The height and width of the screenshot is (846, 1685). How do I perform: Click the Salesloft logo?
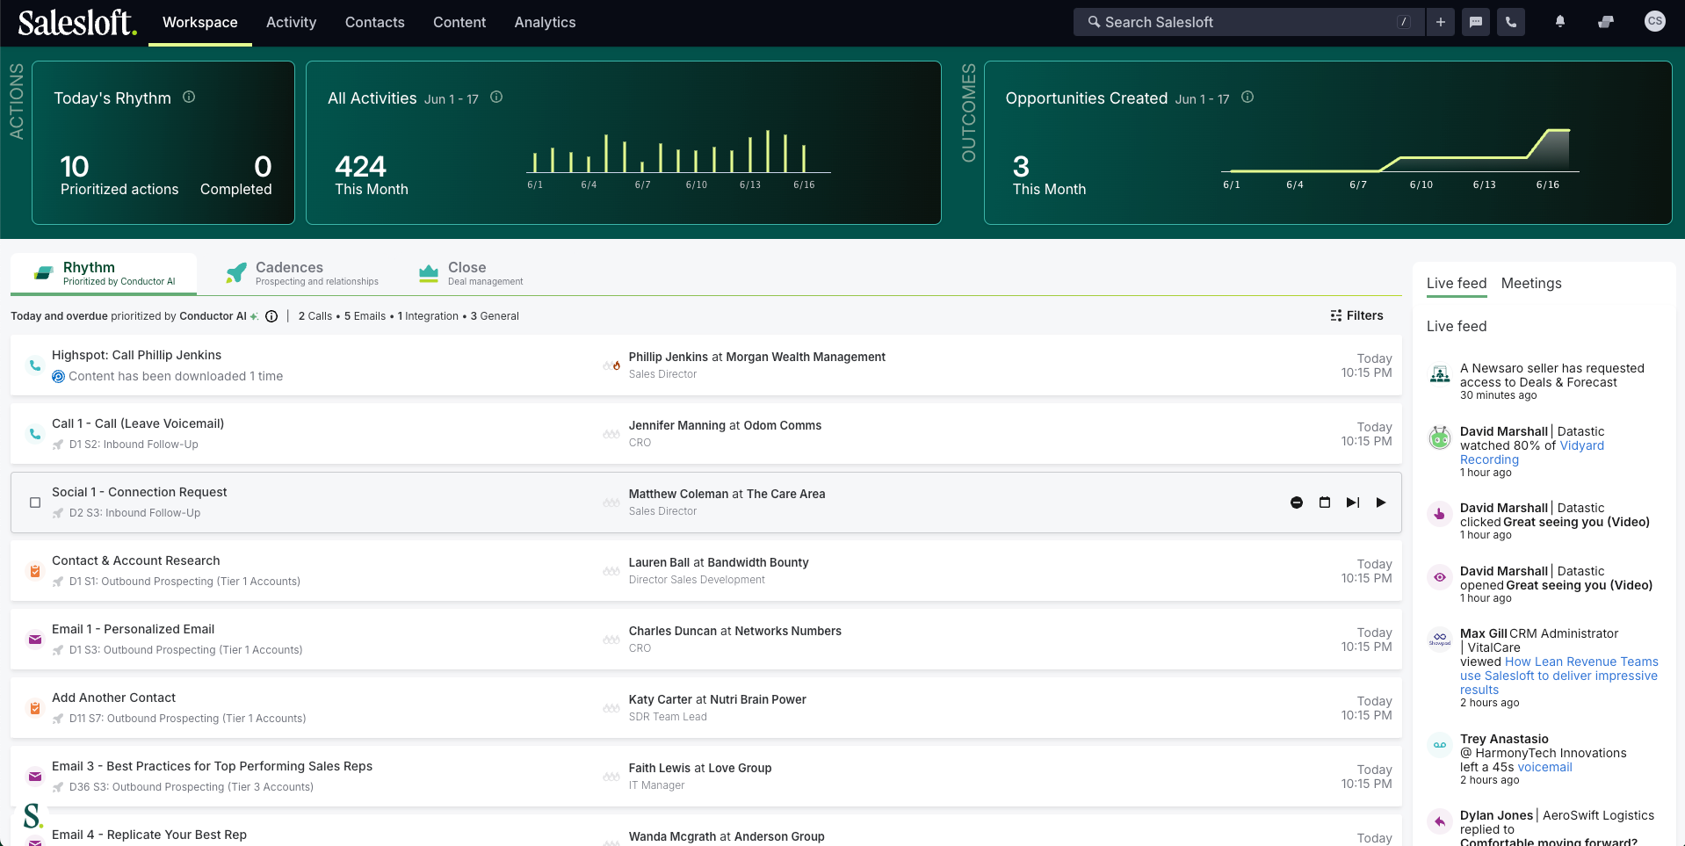pyautogui.click(x=77, y=22)
